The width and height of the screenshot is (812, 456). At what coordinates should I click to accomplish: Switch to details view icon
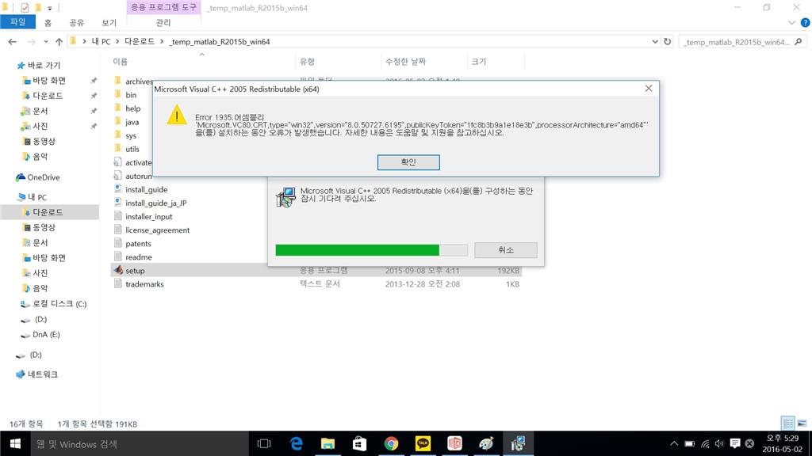coord(787,423)
